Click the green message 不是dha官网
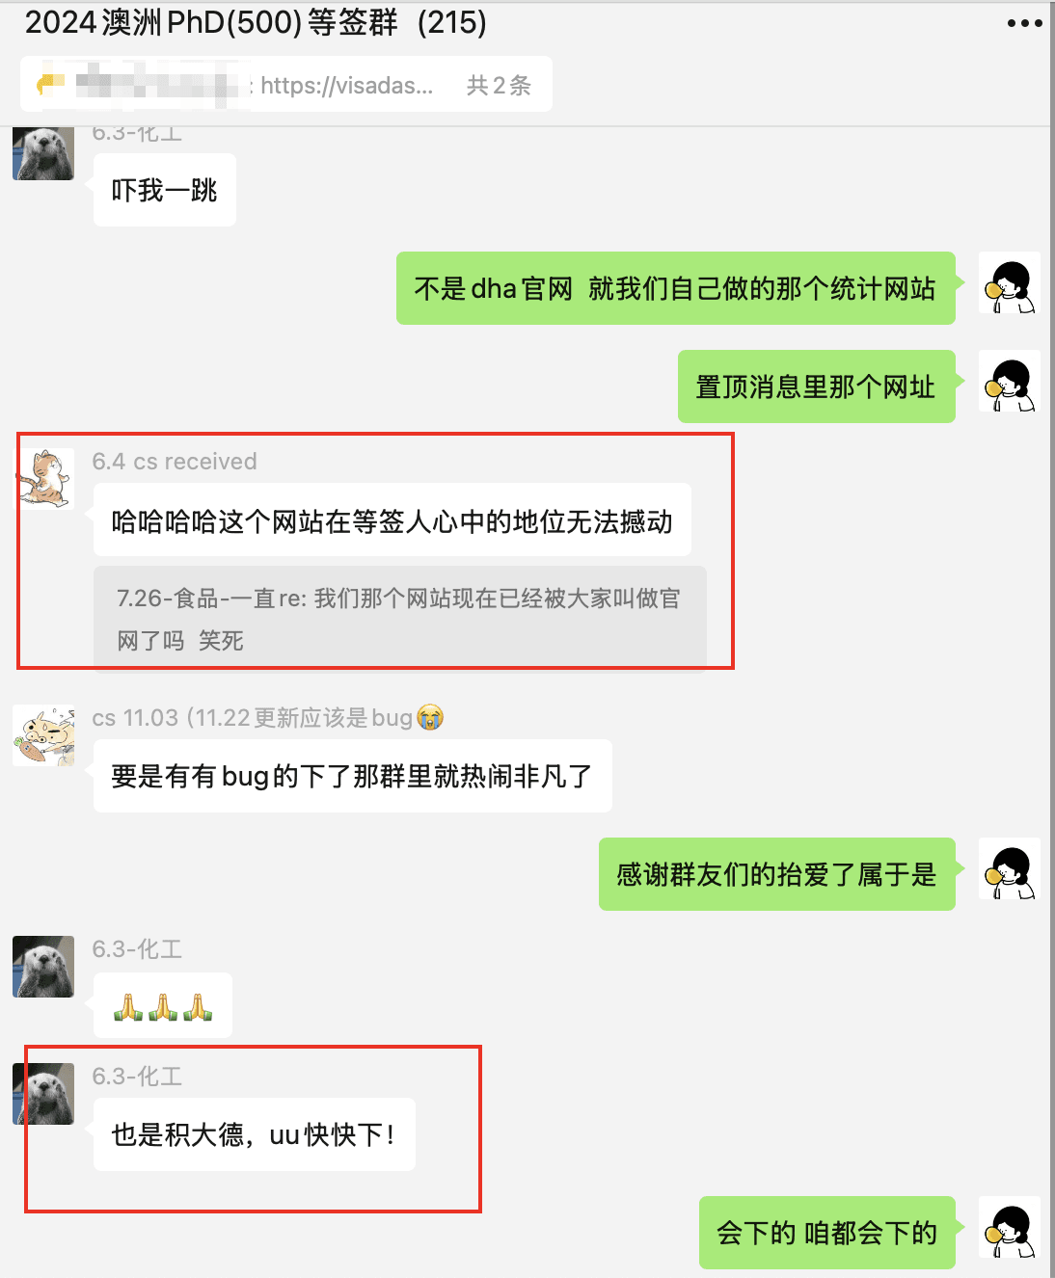The height and width of the screenshot is (1278, 1055). [x=676, y=288]
